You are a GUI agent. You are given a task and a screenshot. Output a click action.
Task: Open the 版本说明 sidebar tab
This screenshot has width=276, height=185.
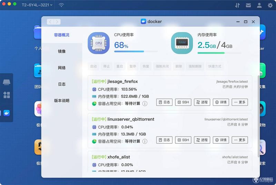coord(62,101)
